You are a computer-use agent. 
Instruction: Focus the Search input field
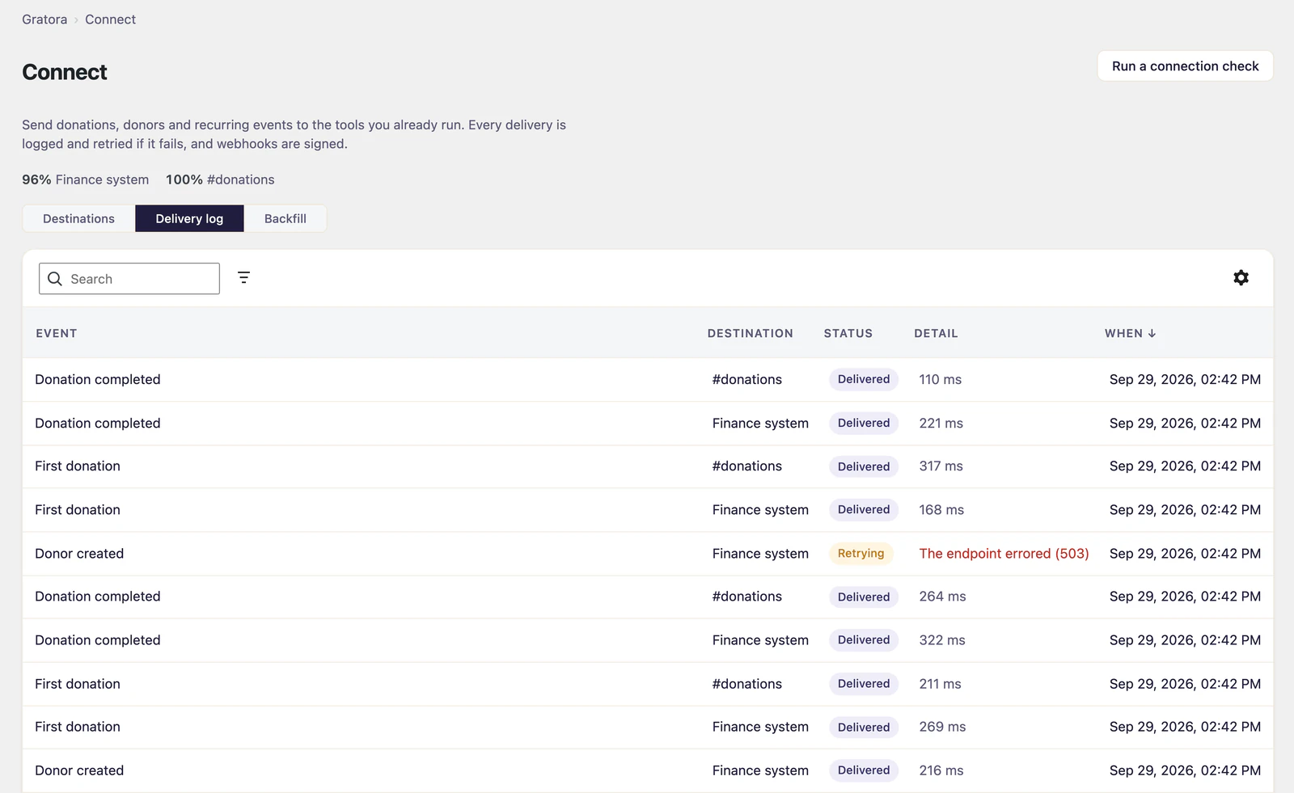[x=129, y=279]
